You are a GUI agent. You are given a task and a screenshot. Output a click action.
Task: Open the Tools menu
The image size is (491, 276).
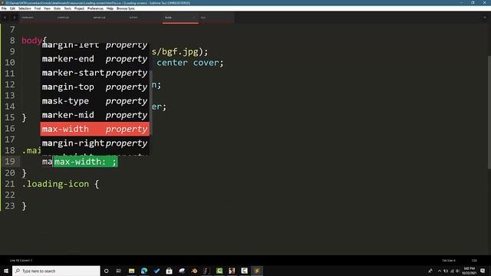tap(68, 8)
